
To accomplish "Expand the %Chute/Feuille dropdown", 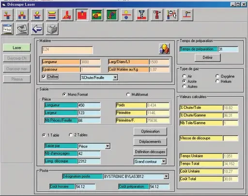I will pyautogui.click(x=115, y=77).
